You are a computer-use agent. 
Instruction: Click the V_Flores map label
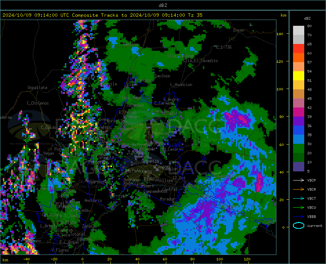pos(60,250)
